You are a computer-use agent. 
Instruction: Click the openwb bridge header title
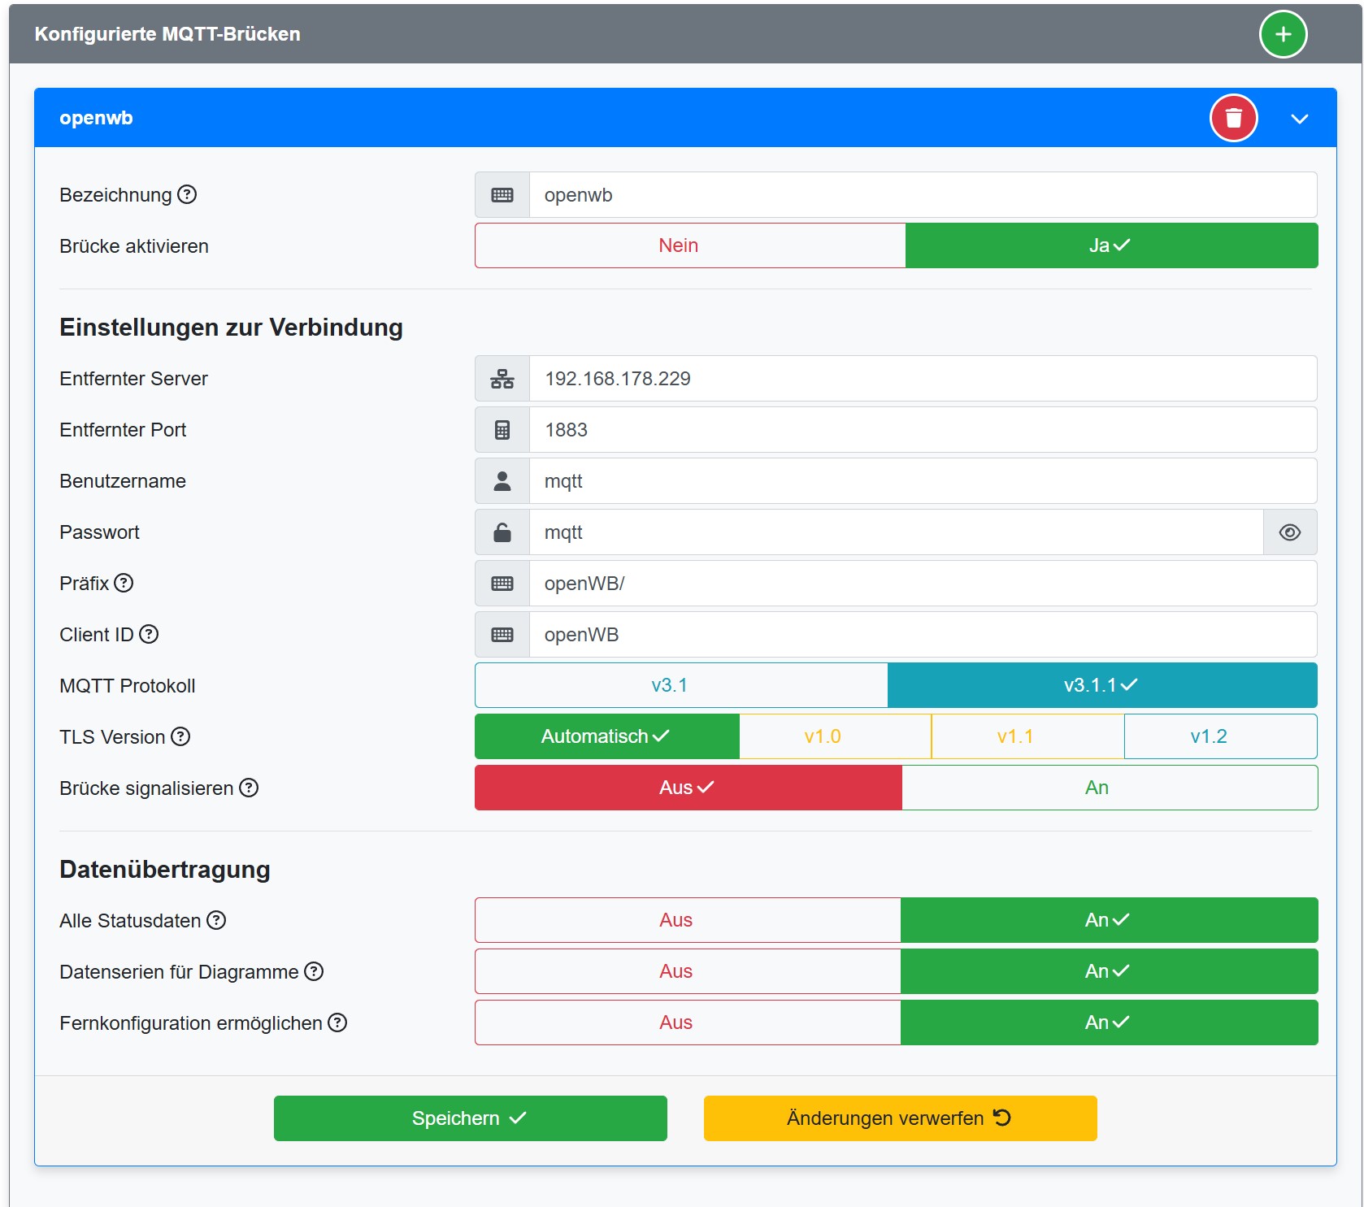click(96, 118)
